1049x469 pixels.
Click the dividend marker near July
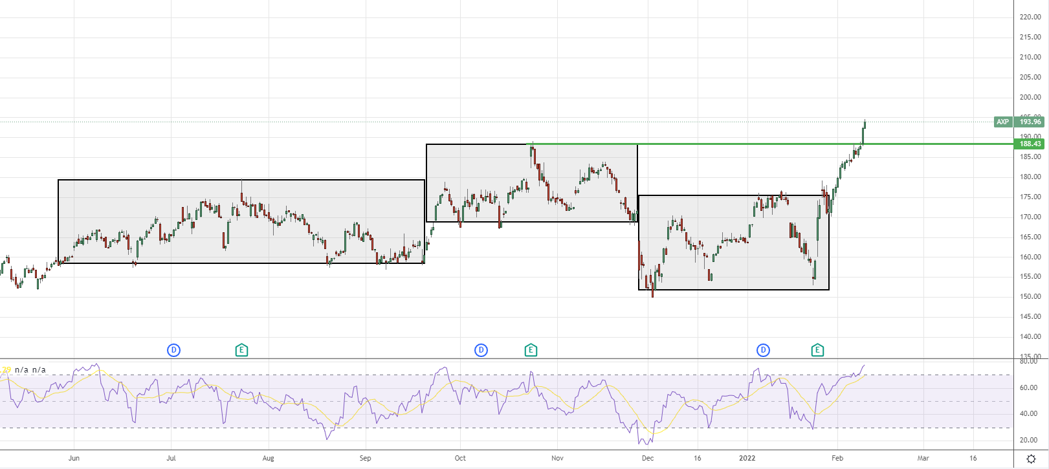[x=173, y=350]
